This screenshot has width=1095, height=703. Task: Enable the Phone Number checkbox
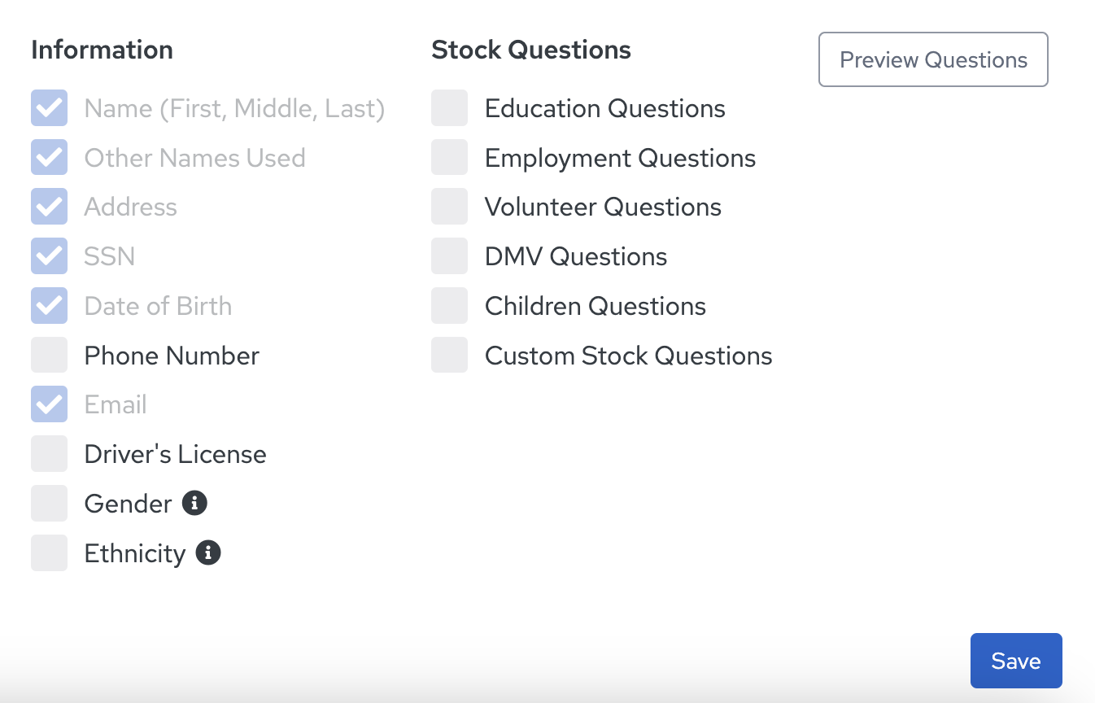pyautogui.click(x=50, y=355)
